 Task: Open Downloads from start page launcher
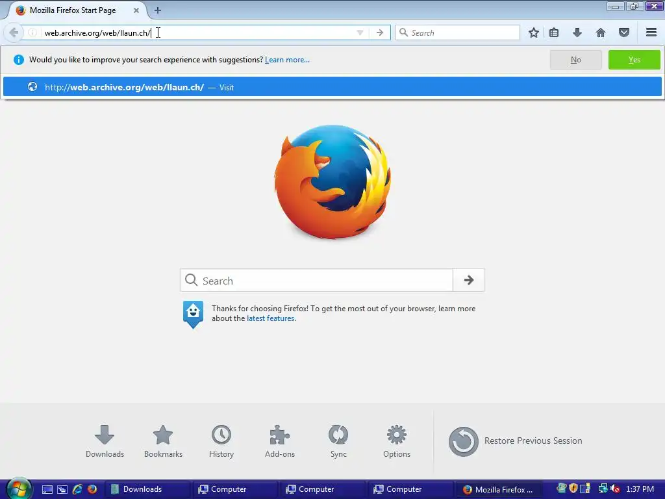click(105, 441)
